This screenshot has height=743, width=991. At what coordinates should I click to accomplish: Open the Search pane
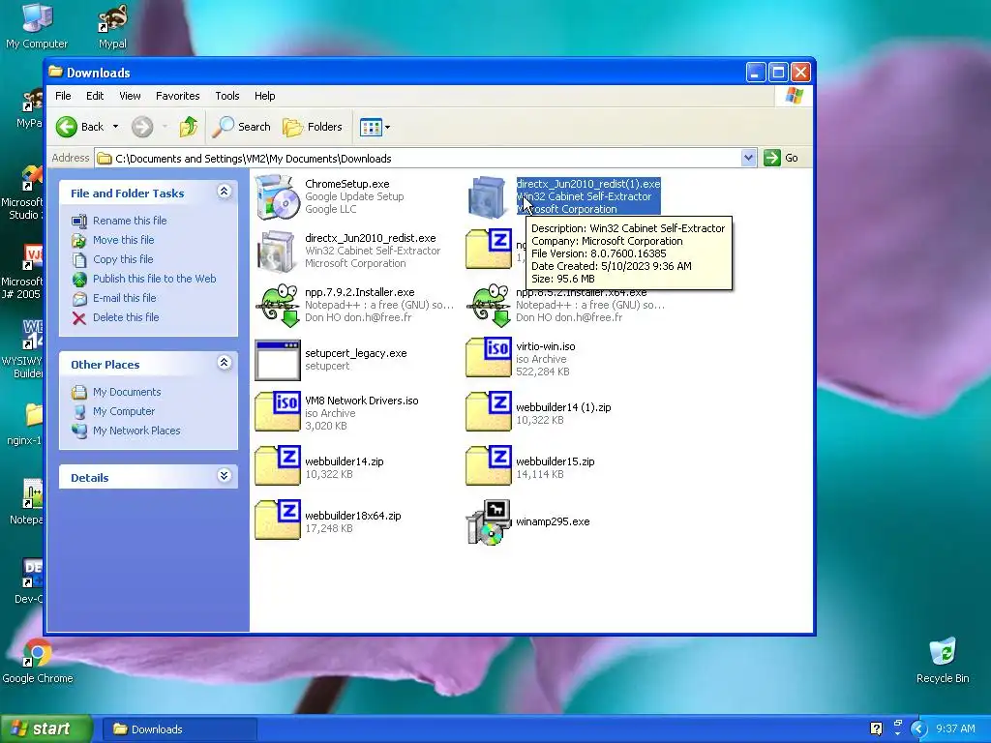click(241, 127)
